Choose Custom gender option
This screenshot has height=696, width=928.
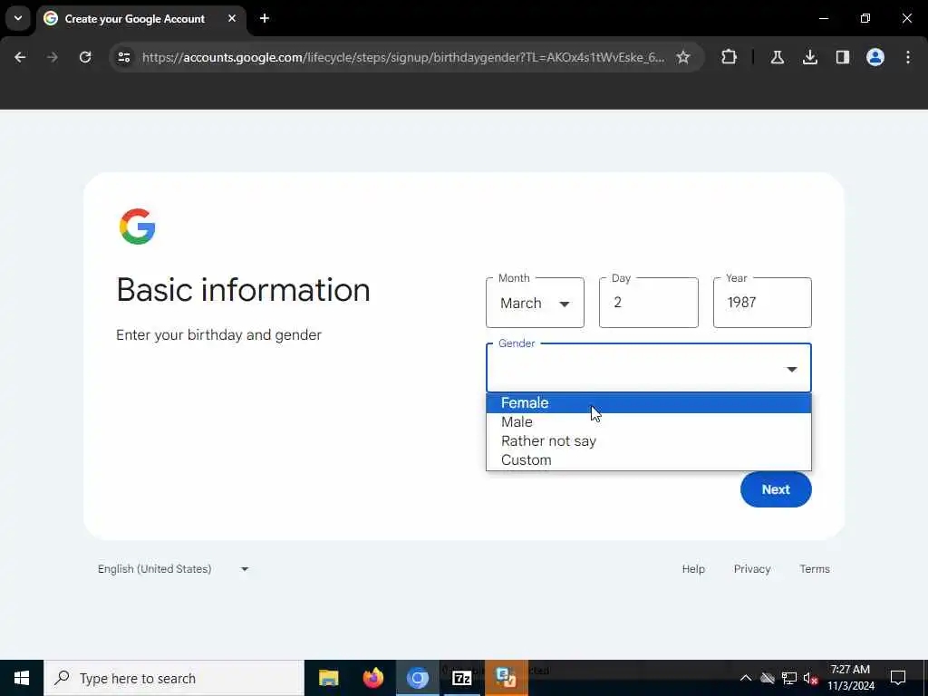tap(649, 459)
